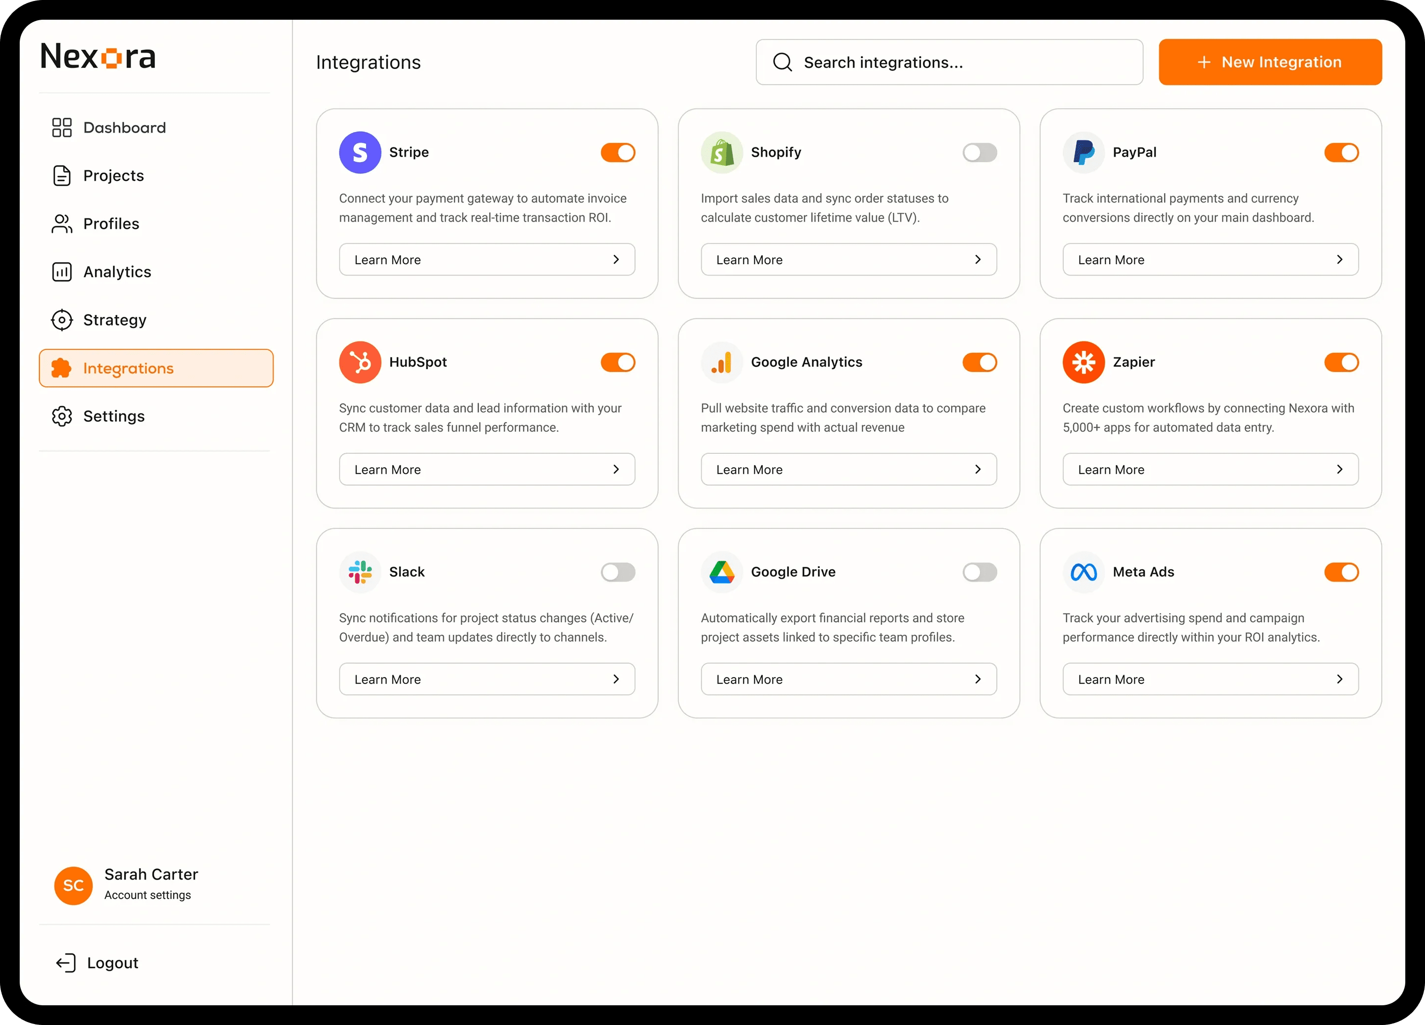Click the New Integration button
The width and height of the screenshot is (1425, 1025).
(1270, 62)
